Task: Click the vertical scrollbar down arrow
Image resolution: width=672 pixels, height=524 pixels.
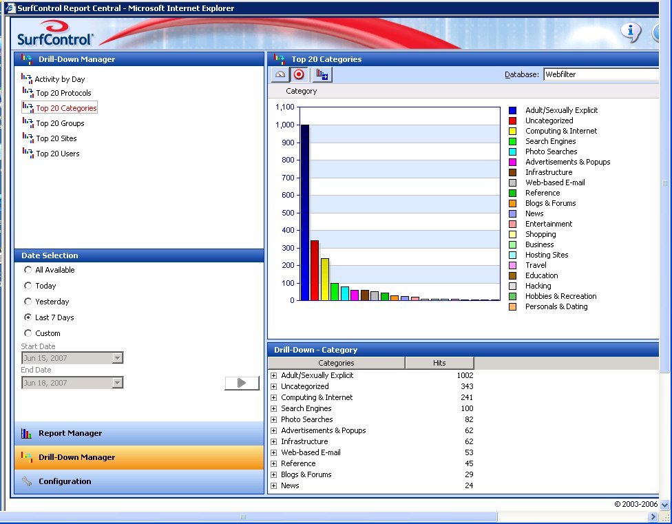Action: coord(664,505)
